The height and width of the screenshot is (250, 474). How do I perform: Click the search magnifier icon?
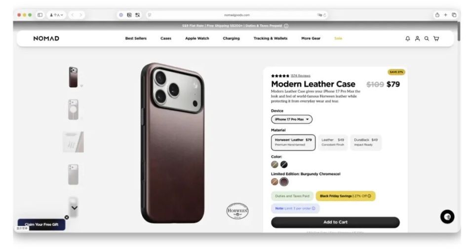tap(427, 38)
